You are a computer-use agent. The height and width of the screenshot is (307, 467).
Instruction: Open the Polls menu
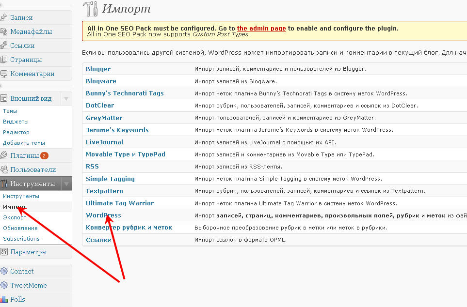click(17, 299)
